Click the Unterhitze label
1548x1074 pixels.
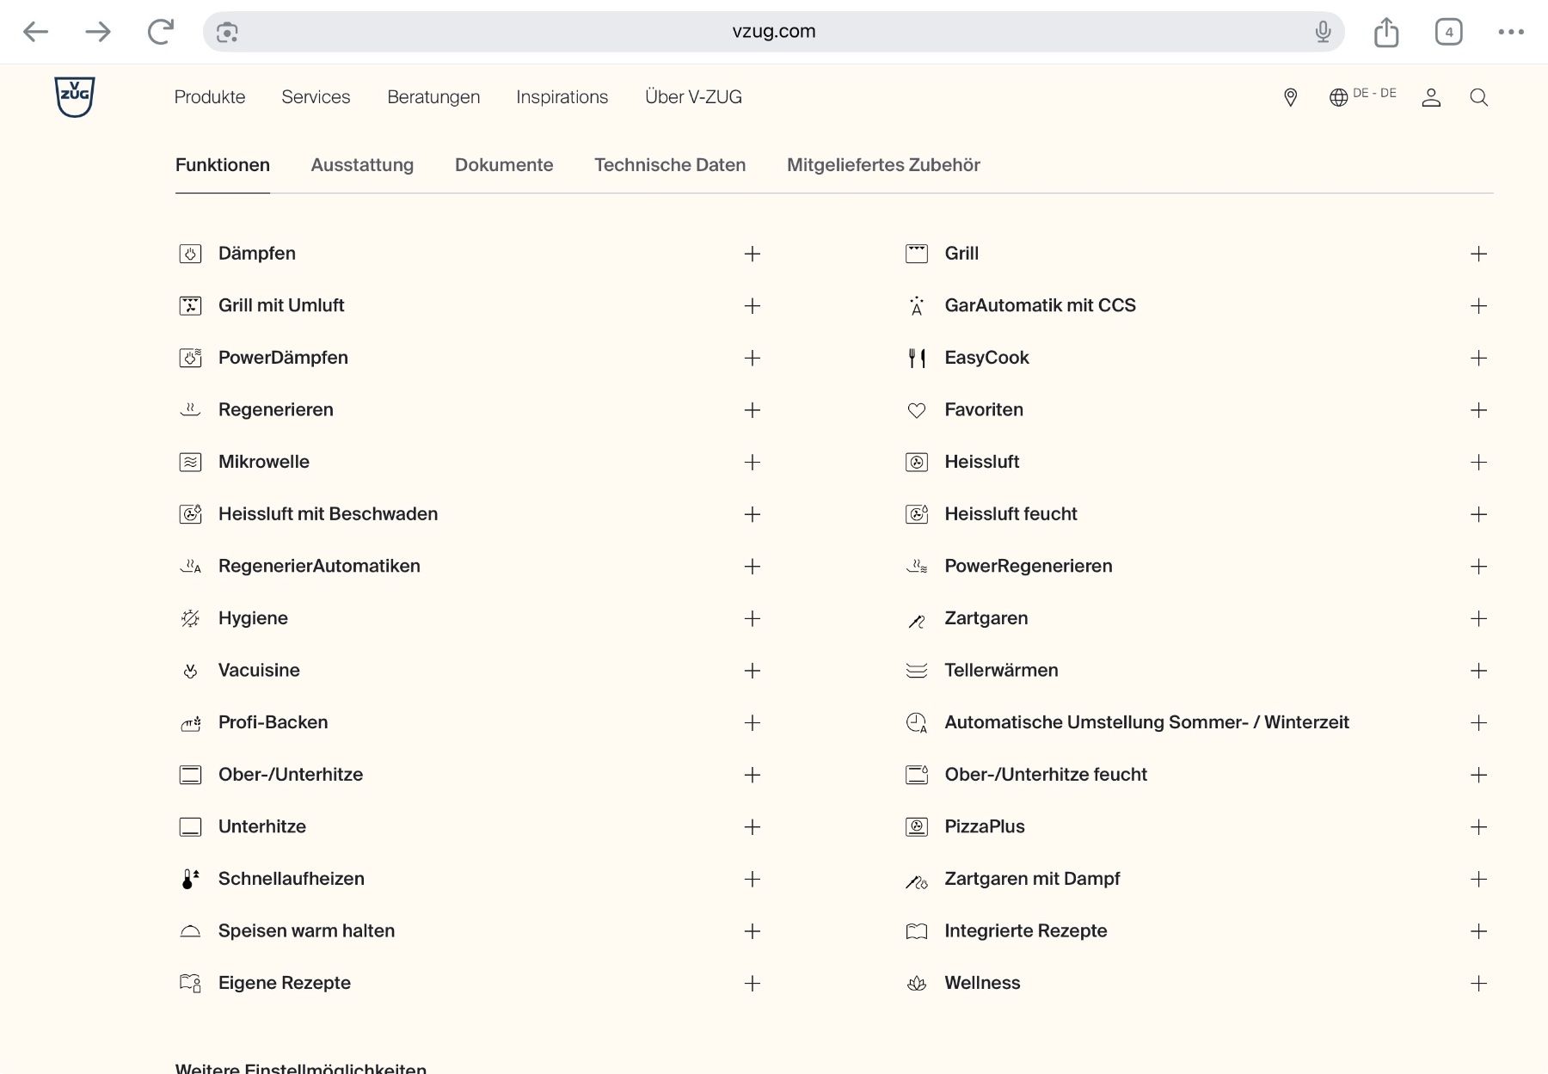262,826
